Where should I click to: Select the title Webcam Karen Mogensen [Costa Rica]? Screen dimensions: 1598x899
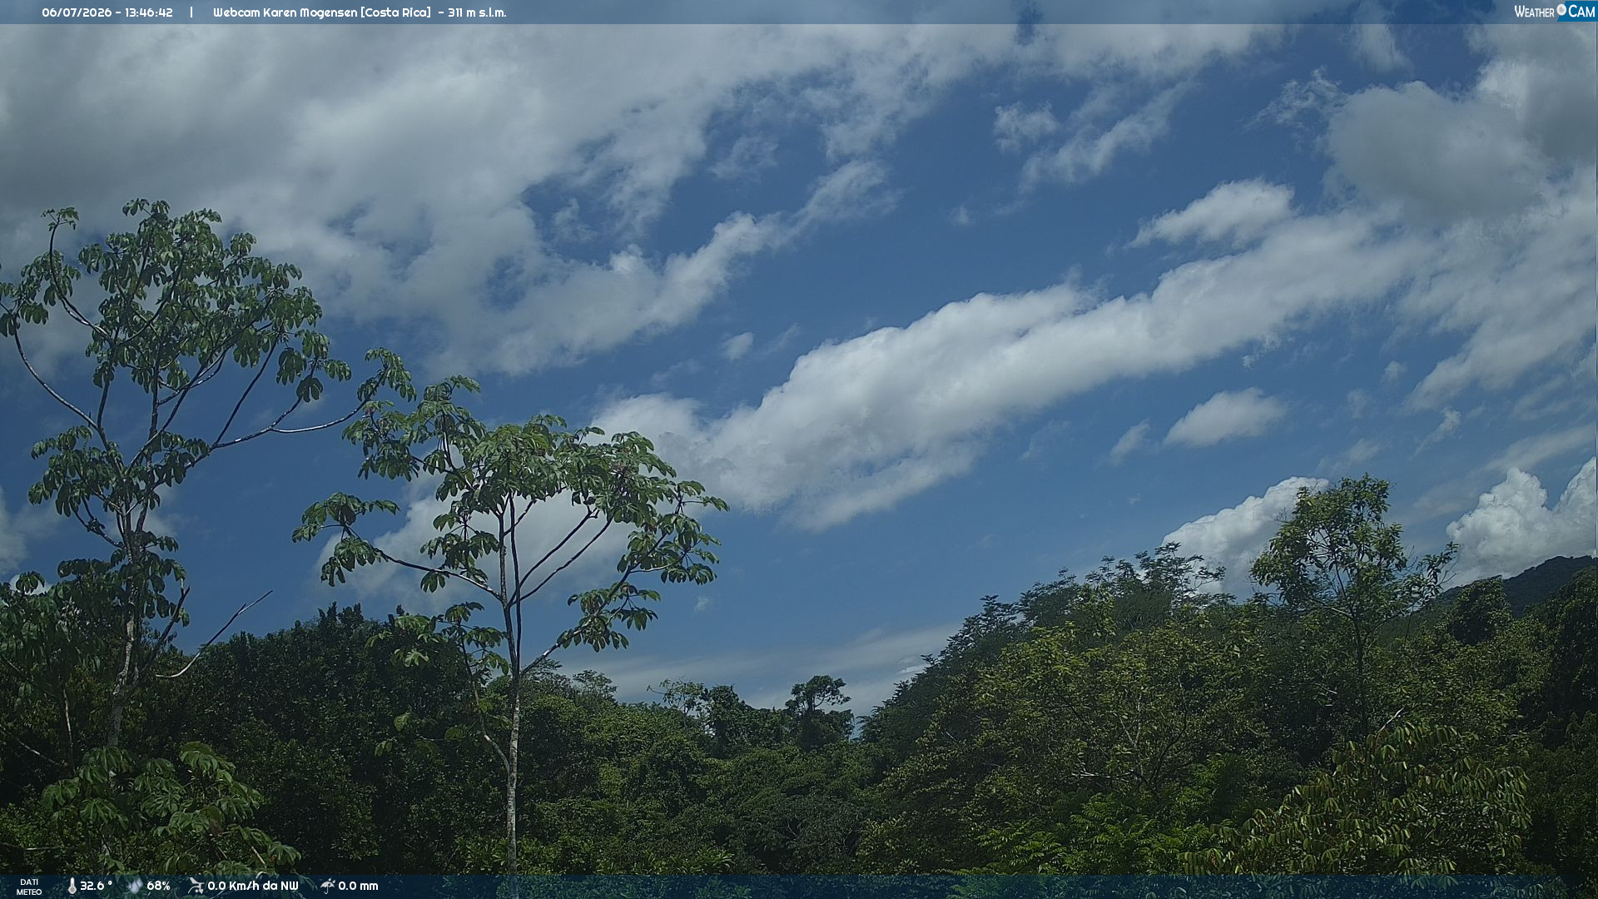point(322,12)
